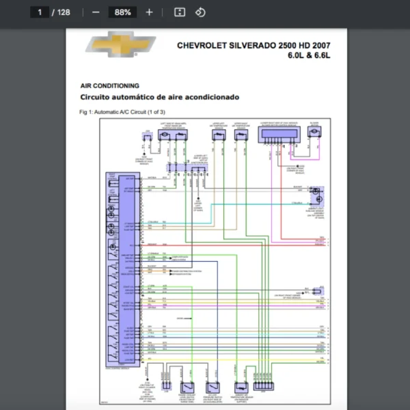Click the current page number field
This screenshot has height=410, width=410.
tap(40, 12)
